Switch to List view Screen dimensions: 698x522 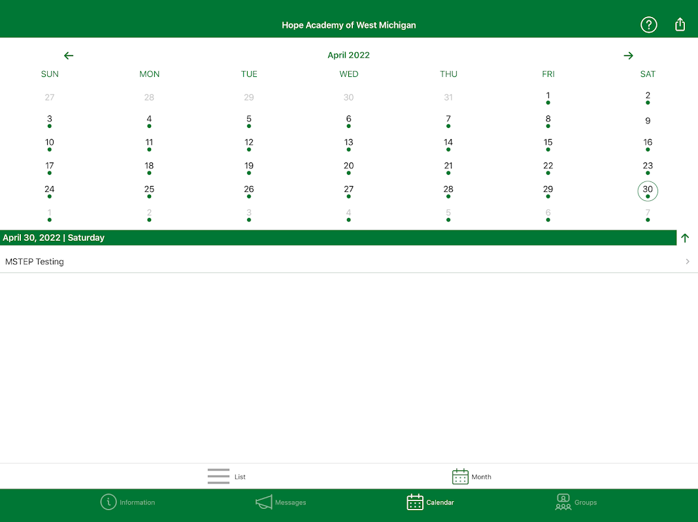click(x=227, y=476)
